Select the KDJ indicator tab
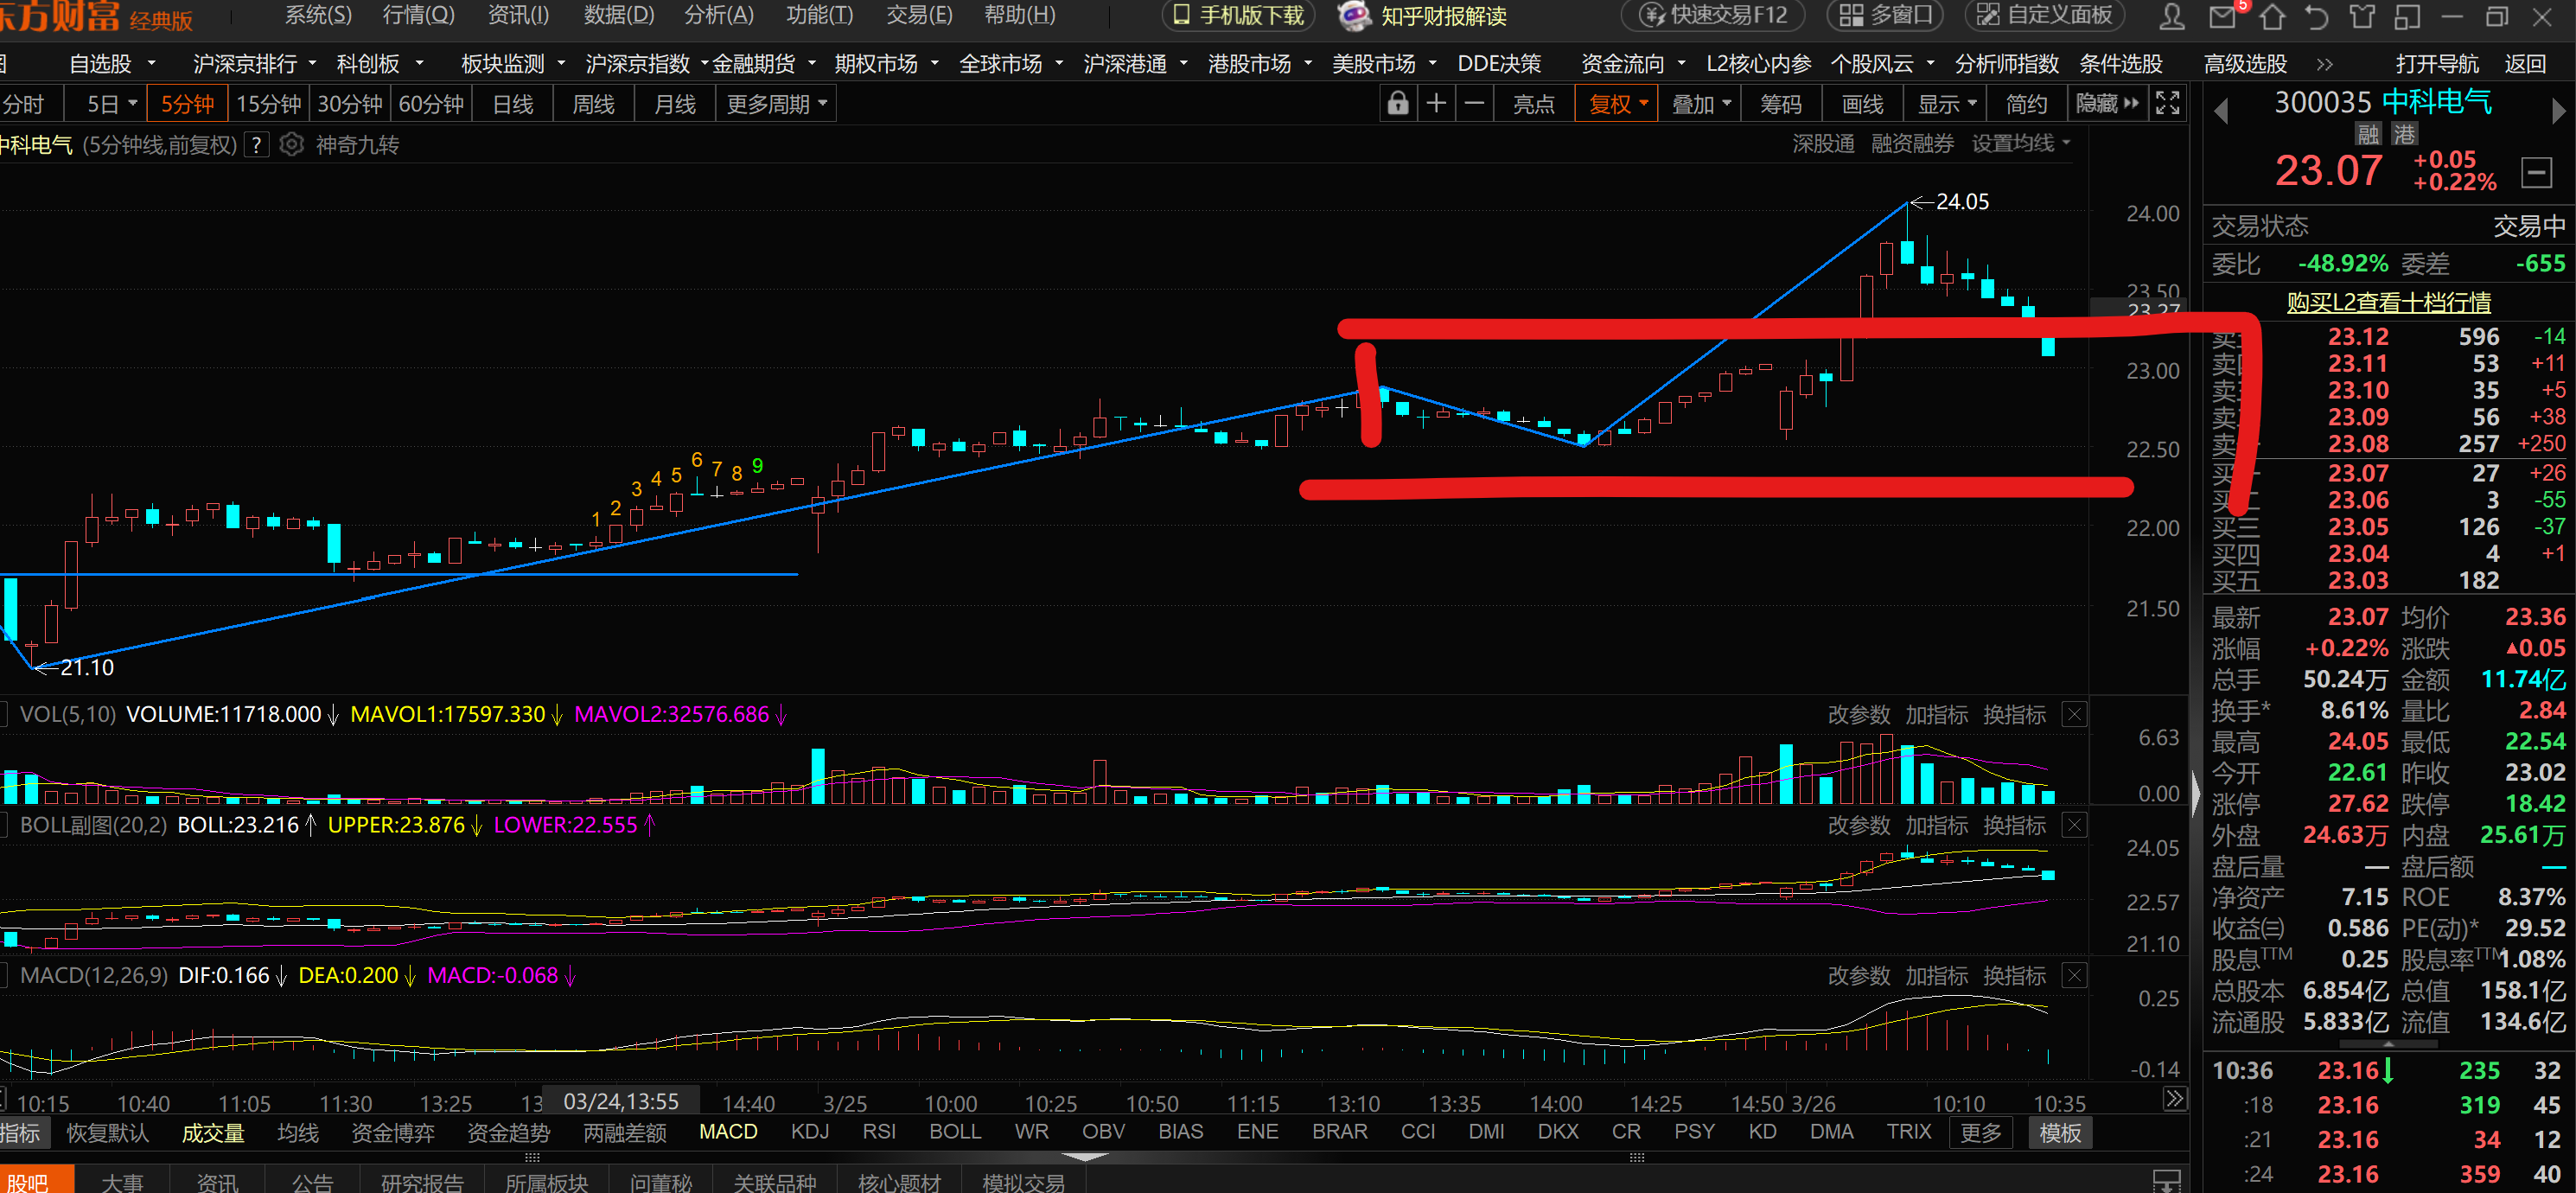 tap(809, 1131)
